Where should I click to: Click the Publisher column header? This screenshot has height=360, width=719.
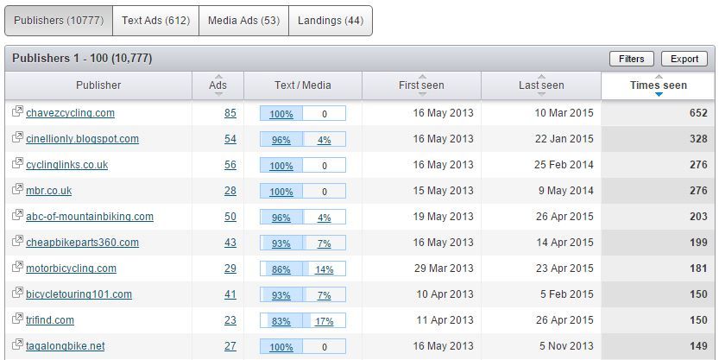(x=98, y=85)
